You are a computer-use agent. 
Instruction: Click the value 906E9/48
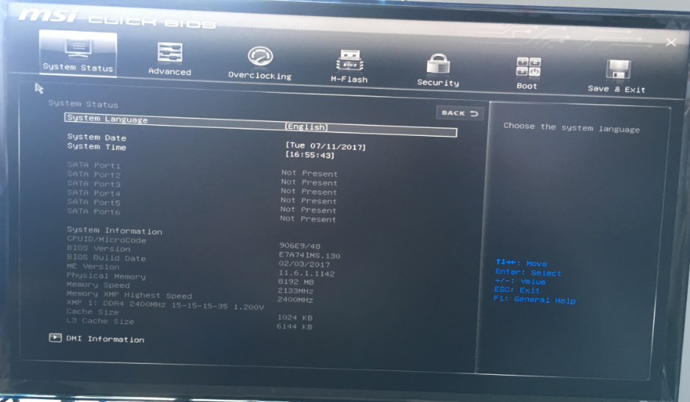(300, 245)
